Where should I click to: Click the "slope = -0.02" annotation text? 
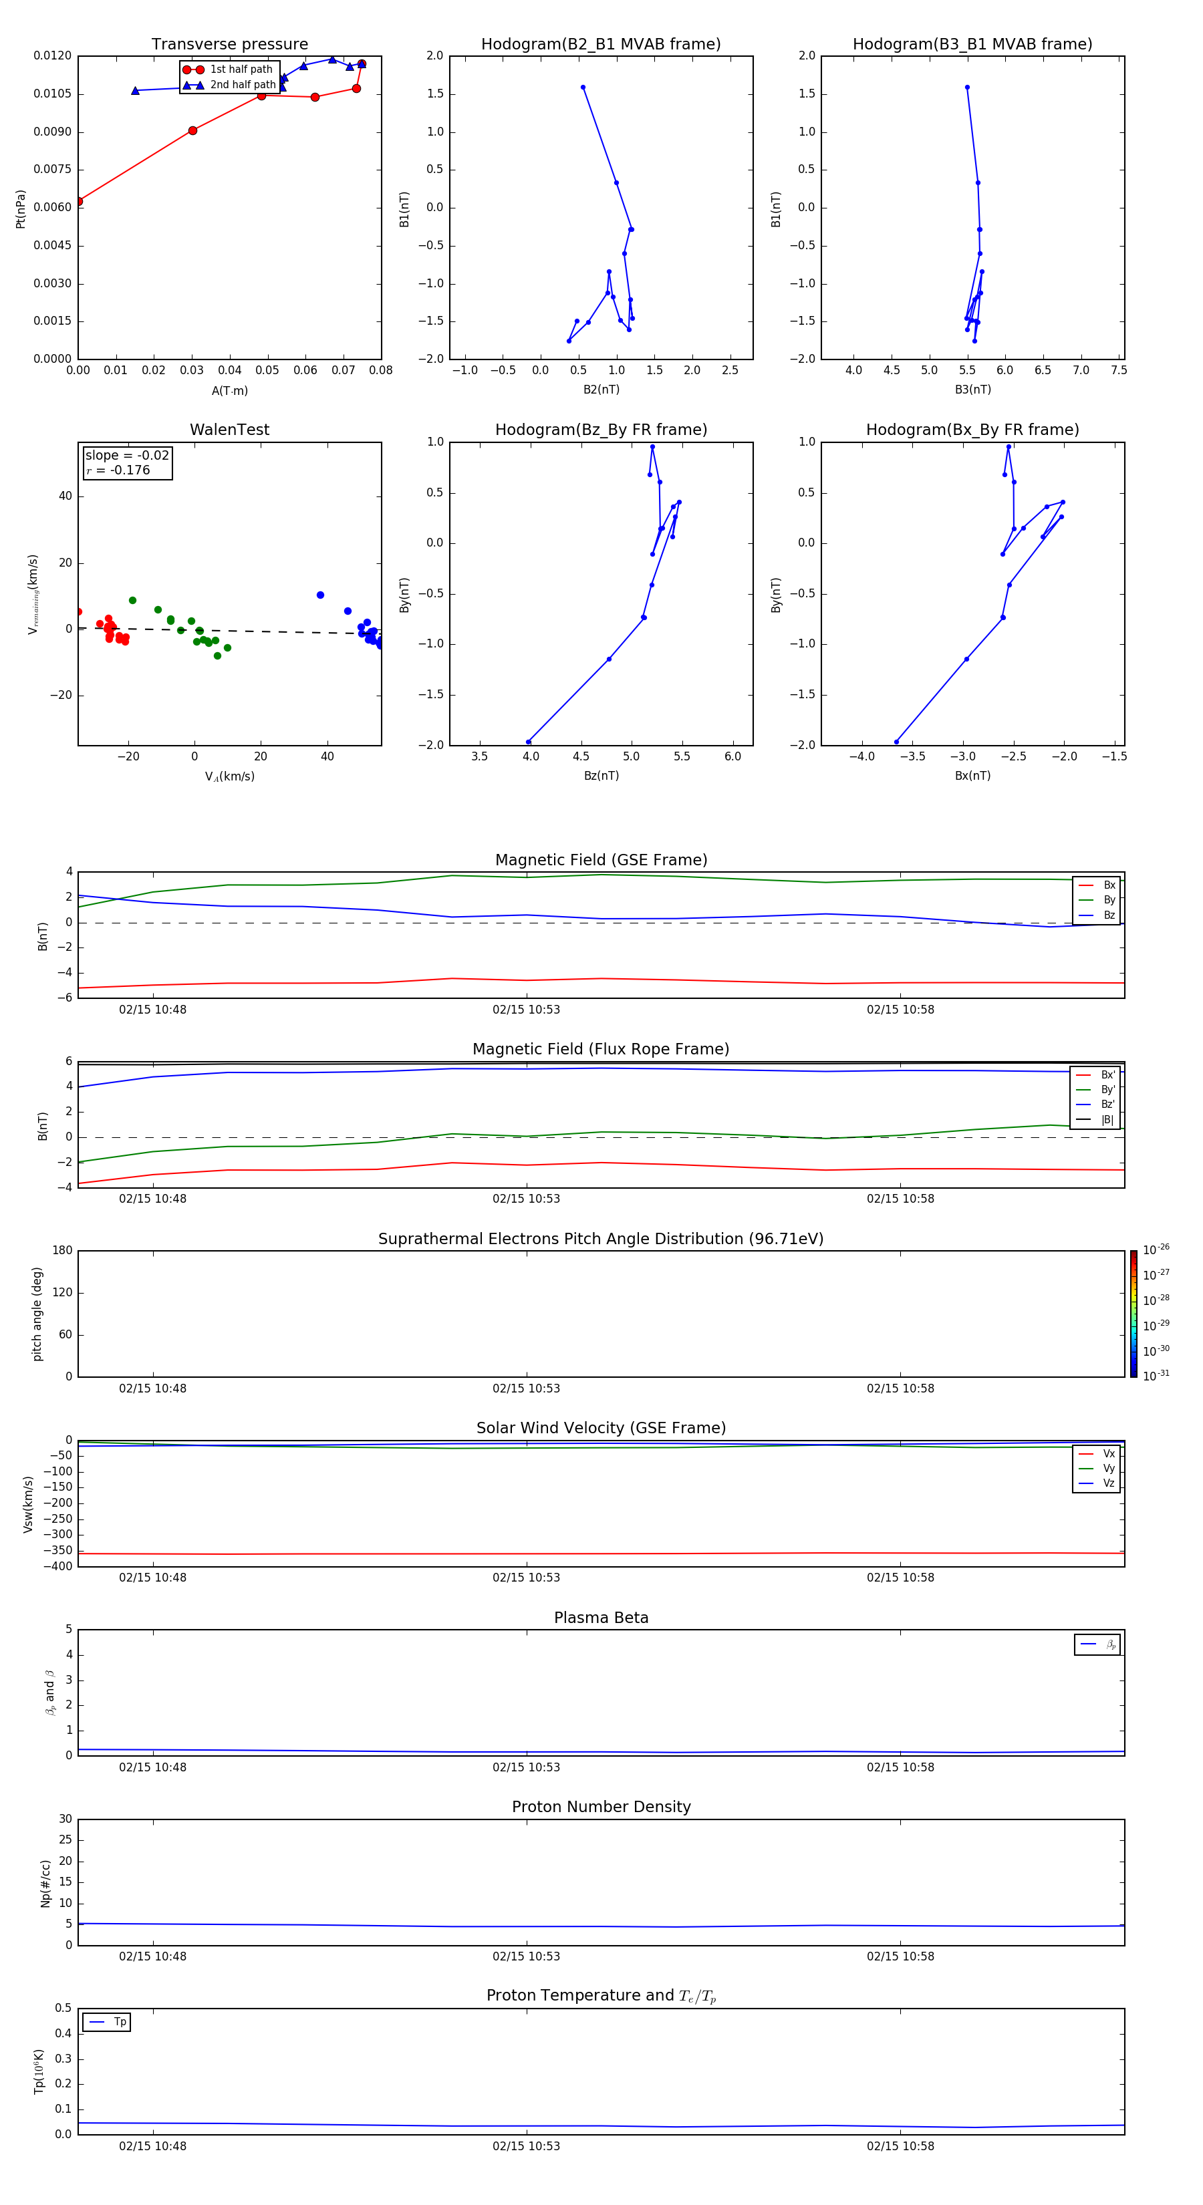coord(127,456)
